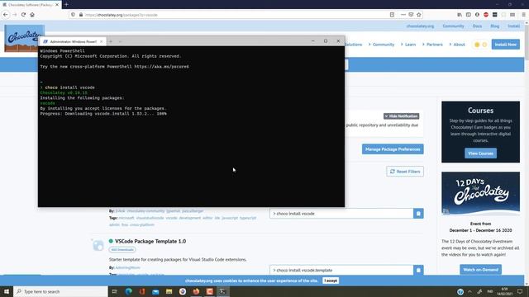Image resolution: width=529 pixels, height=297 pixels.
Task: Toggle the light/dark theme switch
Action: click(480, 45)
